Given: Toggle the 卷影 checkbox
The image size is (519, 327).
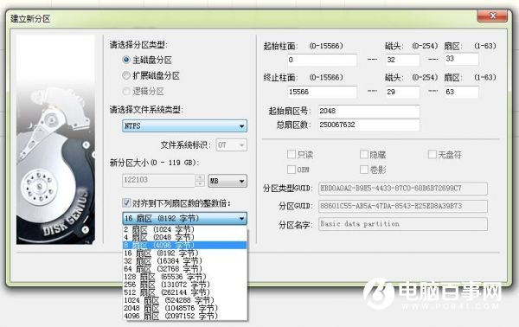Looking at the screenshot, I should coord(364,170).
